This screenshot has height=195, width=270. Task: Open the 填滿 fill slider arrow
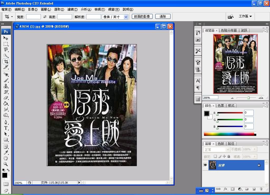point(255,157)
